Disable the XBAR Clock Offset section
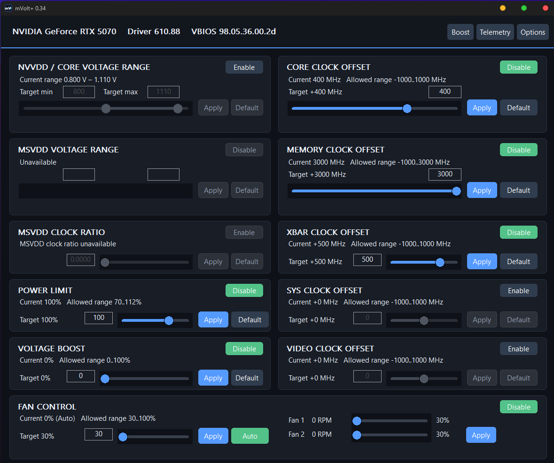 pyautogui.click(x=519, y=232)
